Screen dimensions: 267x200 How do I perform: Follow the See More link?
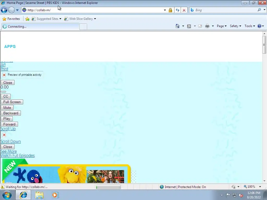click(x=9, y=151)
